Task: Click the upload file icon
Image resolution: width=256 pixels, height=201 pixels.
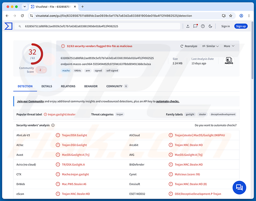Action: tap(188, 26)
